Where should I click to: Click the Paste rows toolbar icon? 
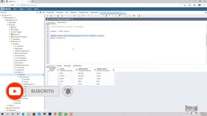75,16
